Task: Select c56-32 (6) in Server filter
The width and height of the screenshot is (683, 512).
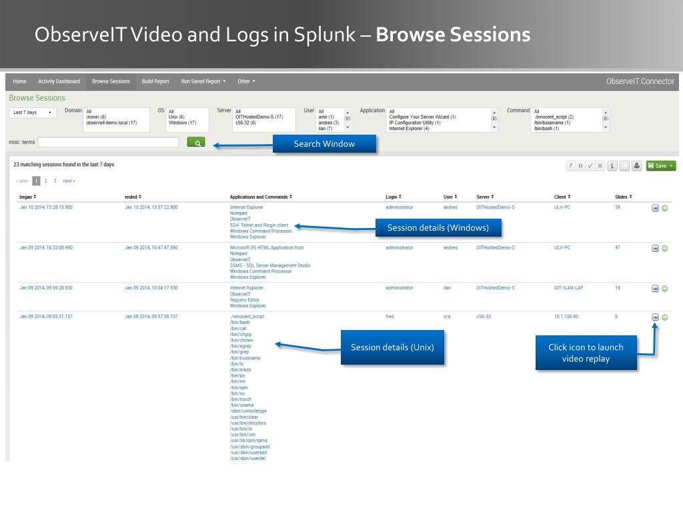Action: (x=245, y=123)
